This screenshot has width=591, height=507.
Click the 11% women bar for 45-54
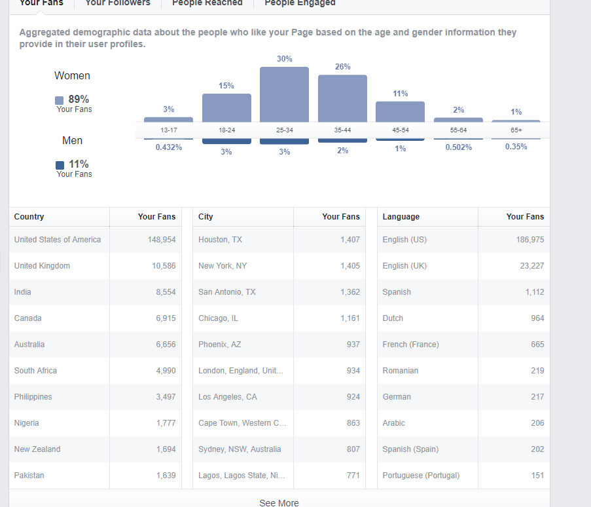[x=400, y=111]
